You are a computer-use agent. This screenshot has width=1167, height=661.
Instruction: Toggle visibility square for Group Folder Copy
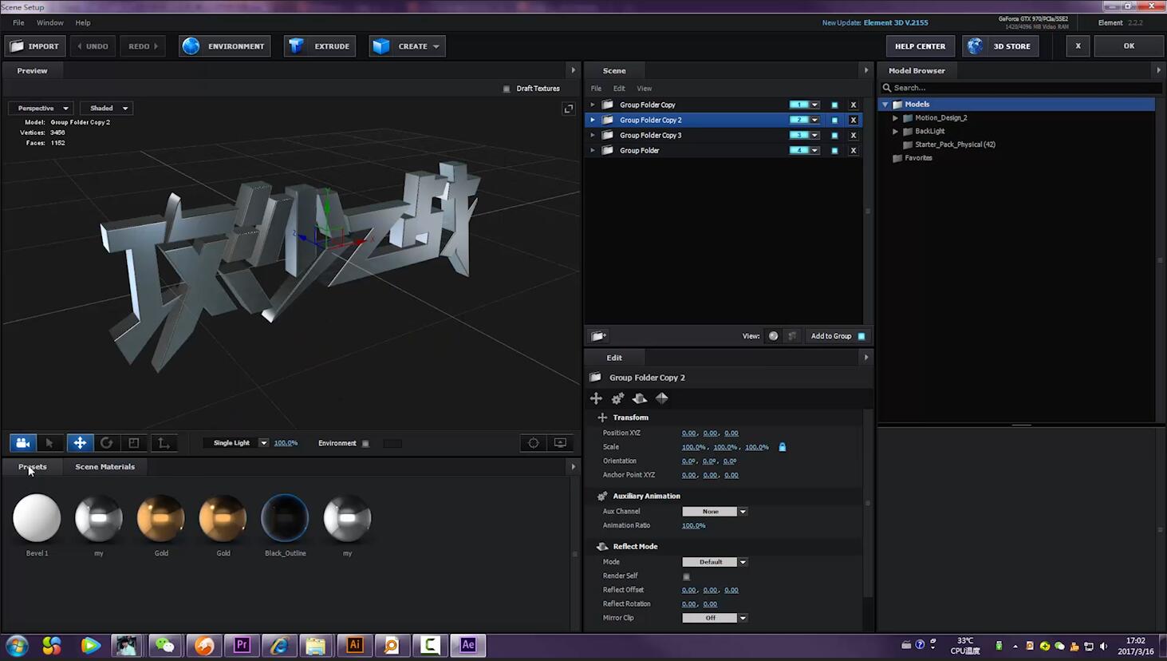point(834,105)
